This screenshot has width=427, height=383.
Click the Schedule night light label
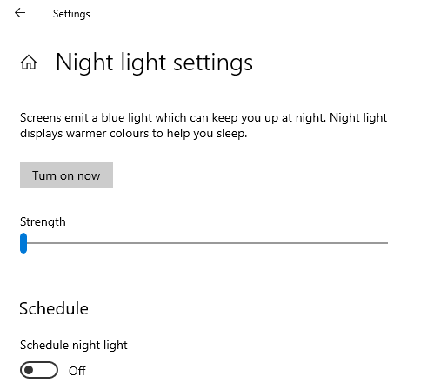pos(74,345)
